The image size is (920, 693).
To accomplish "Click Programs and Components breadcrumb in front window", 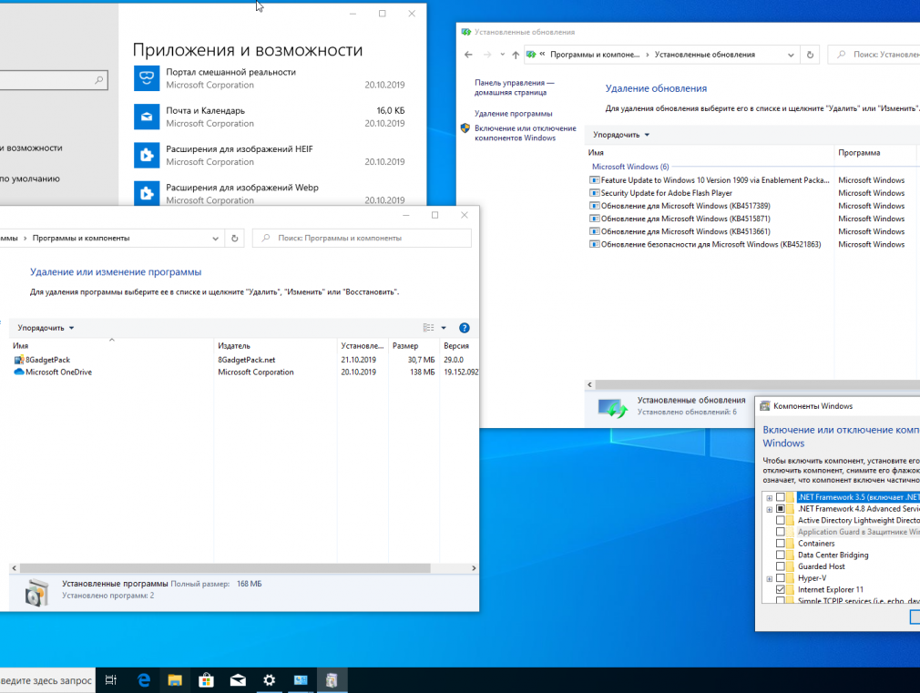I will (81, 239).
